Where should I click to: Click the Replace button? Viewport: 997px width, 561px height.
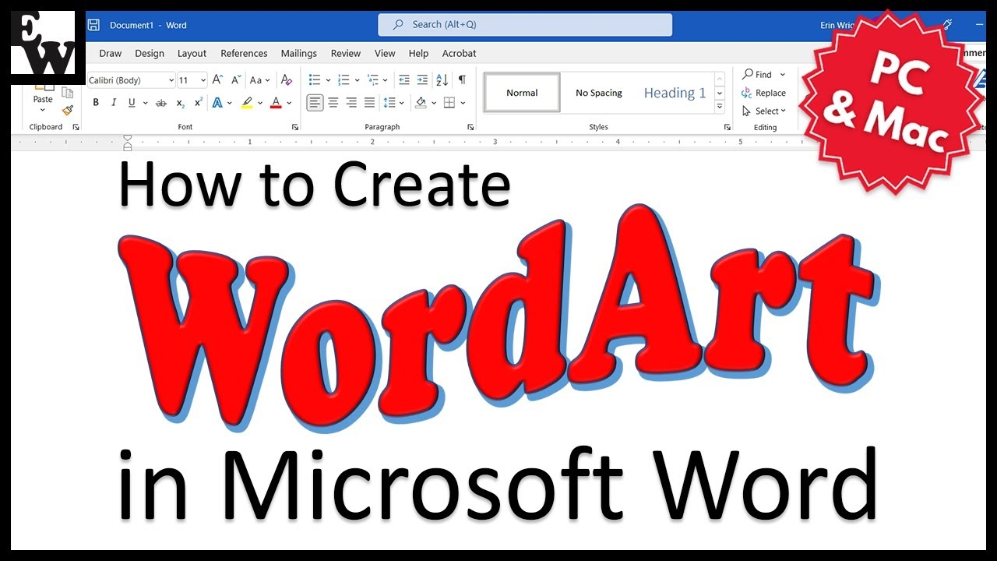click(x=763, y=93)
